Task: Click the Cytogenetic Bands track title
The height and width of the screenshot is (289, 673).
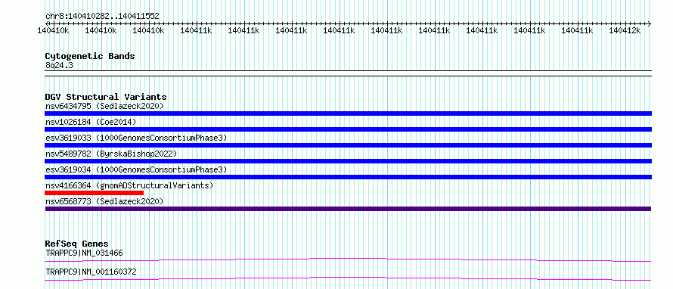Action: [90, 56]
